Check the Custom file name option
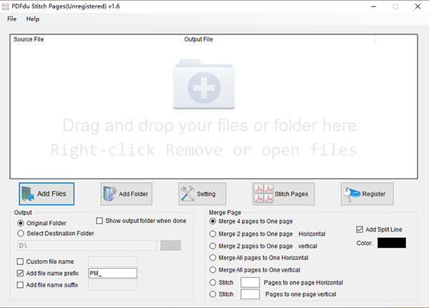This screenshot has width=429, height=308. click(x=21, y=262)
